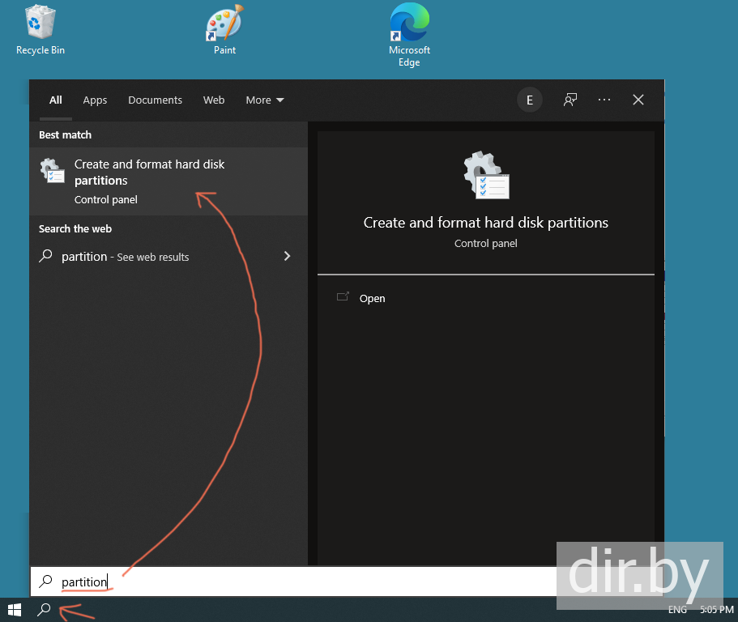Switch to the Apps filter tab
This screenshot has height=622, width=738.
(95, 100)
